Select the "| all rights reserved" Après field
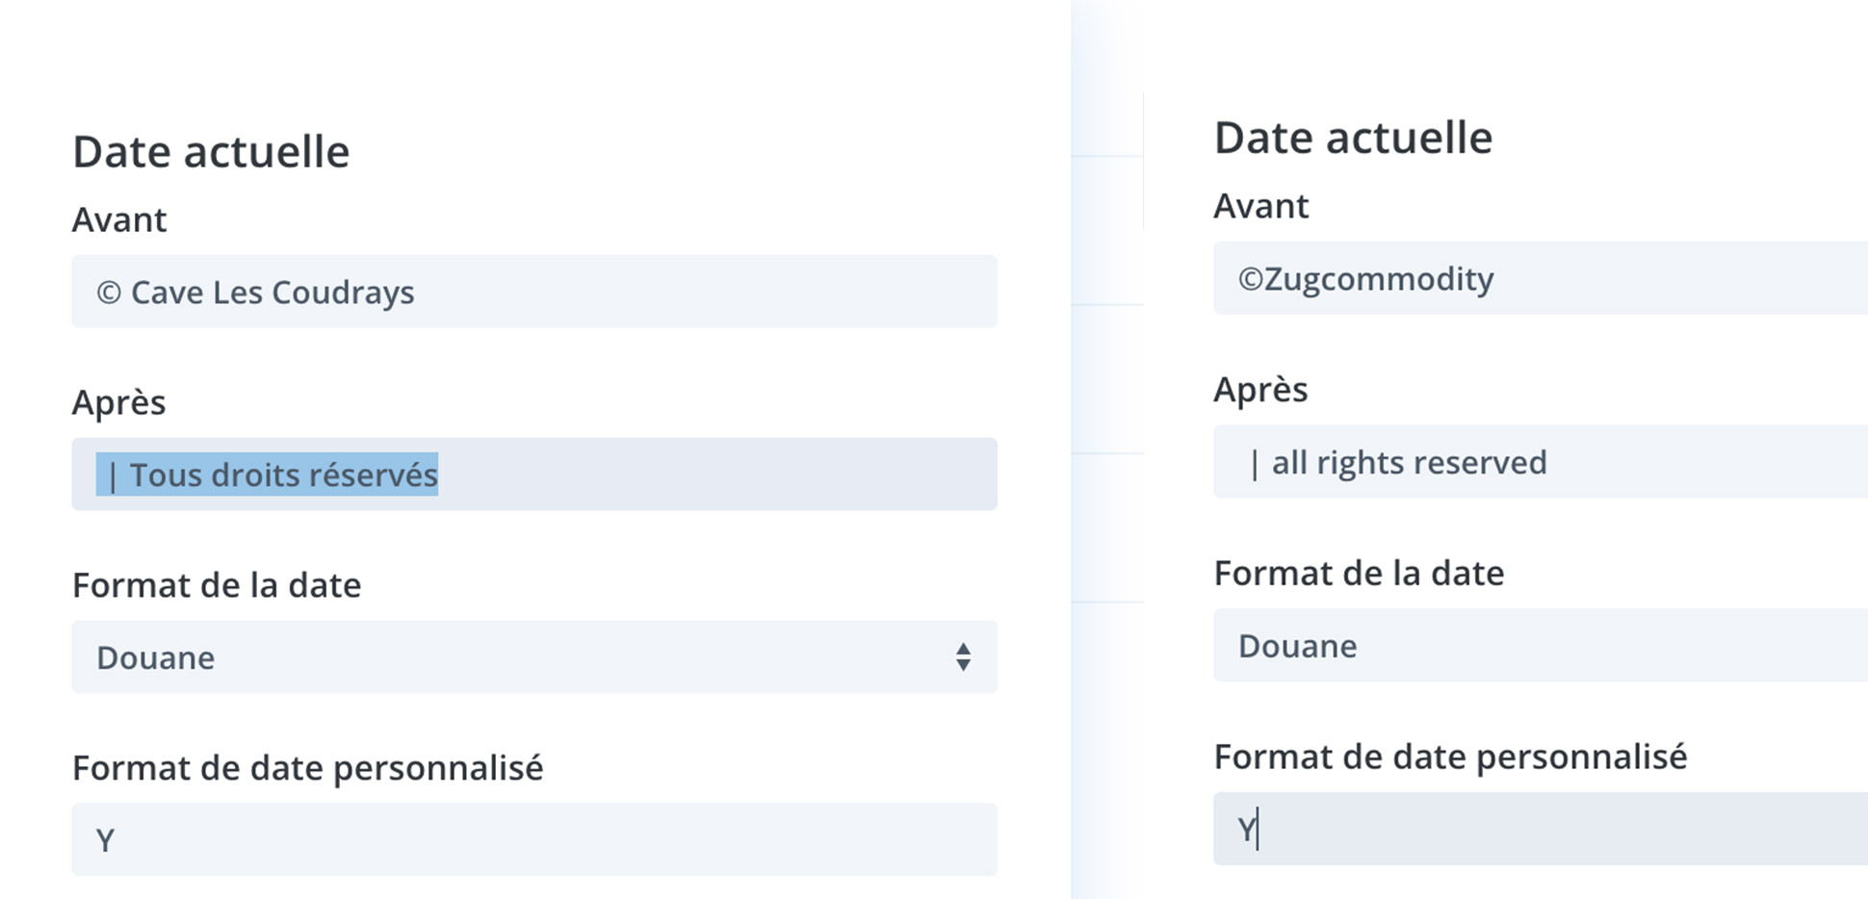The width and height of the screenshot is (1868, 899). tap(1539, 462)
